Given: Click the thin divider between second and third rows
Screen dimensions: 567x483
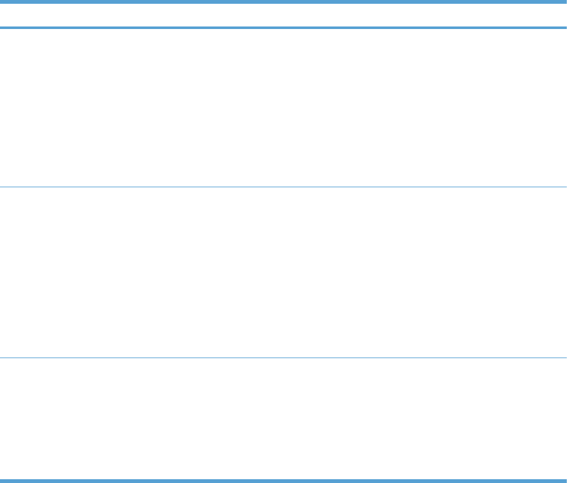Looking at the screenshot, I should coord(283,358).
